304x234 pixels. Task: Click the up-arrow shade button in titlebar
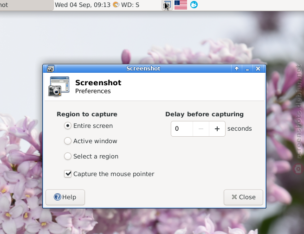click(237, 69)
